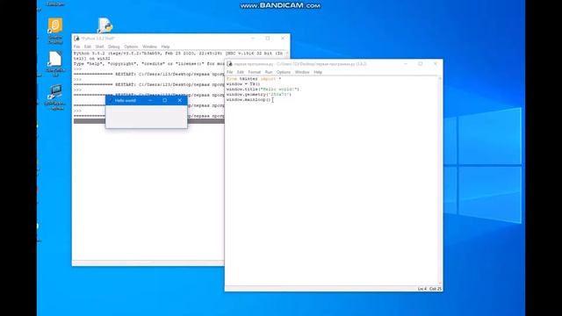Maximize the editor window
This screenshot has width=562, height=316.
(421, 64)
